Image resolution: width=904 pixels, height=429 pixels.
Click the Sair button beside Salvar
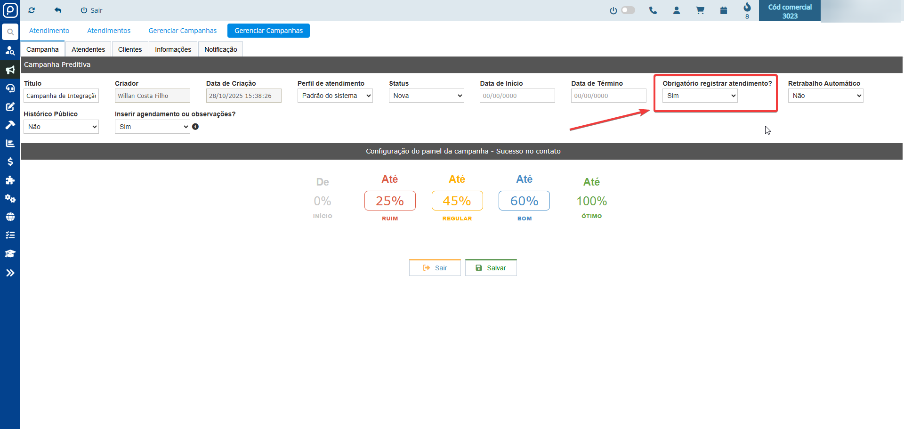(x=435, y=267)
